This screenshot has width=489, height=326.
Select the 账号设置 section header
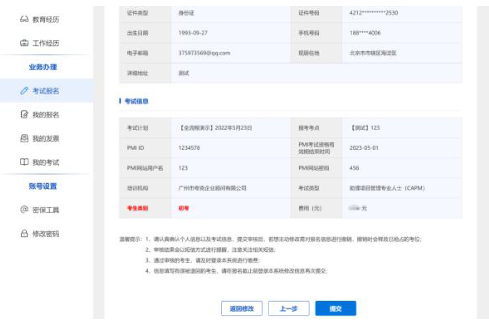point(43,187)
